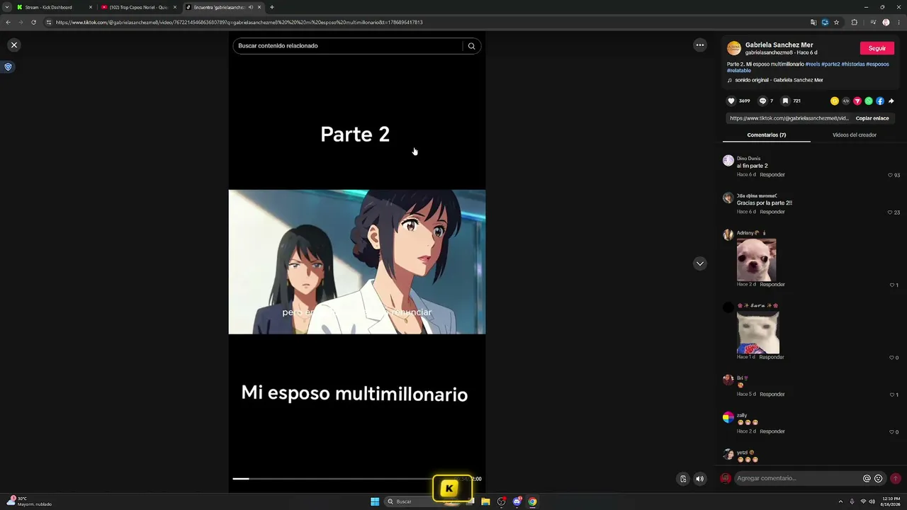Click the translate page icon in address bar

[x=813, y=23]
